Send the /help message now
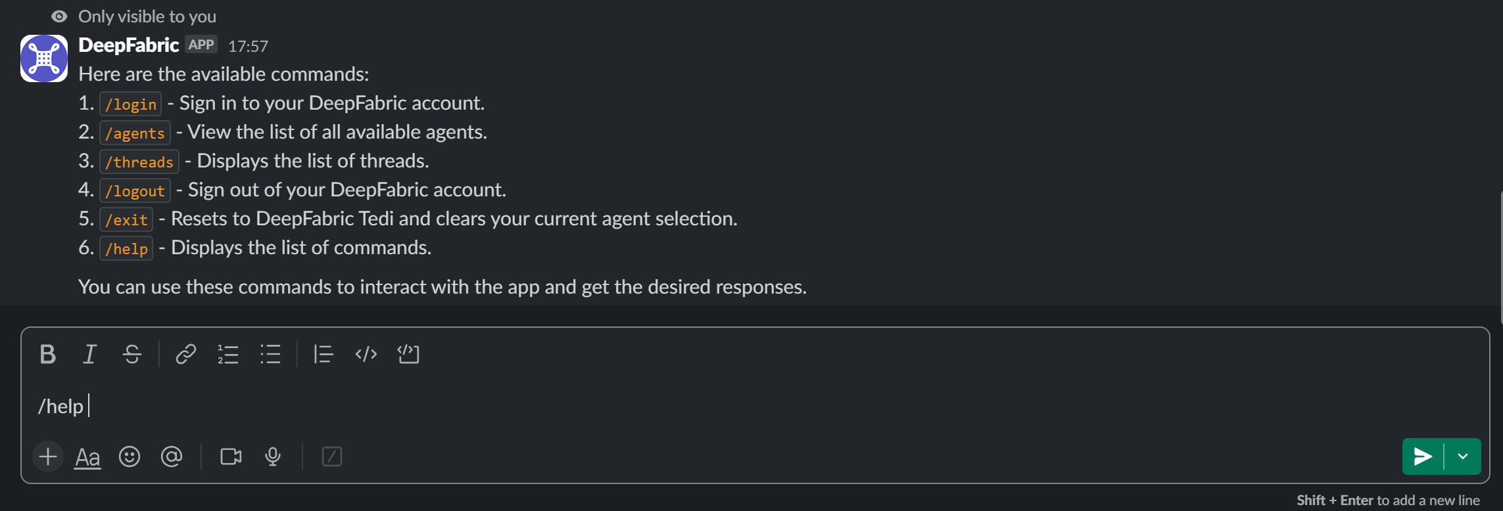 coord(1423,456)
